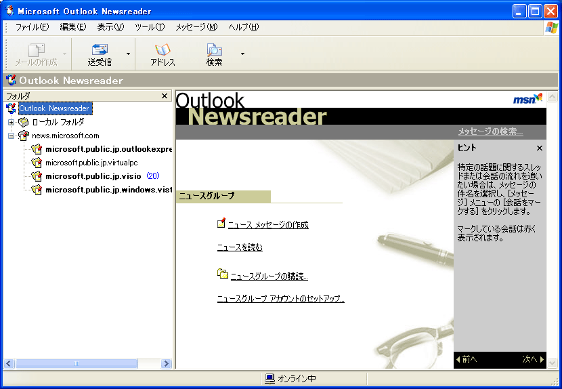Click the toolbar drag handle beside メールの作成

(x=5, y=54)
